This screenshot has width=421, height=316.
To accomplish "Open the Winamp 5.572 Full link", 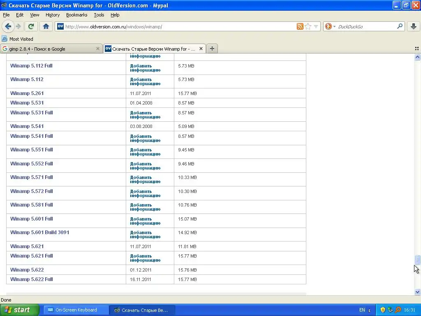I will pos(31,191).
